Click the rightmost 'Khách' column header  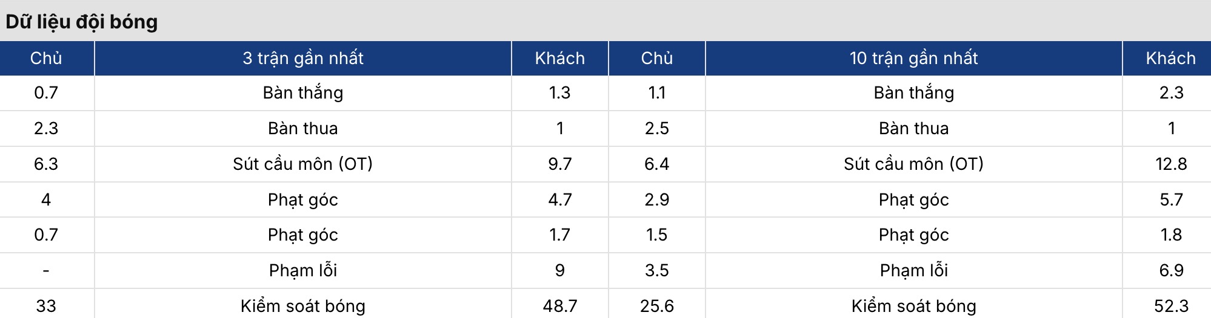click(1171, 59)
